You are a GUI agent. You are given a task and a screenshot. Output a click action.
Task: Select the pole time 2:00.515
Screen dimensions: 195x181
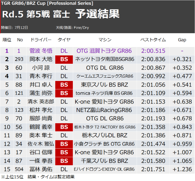click(153, 51)
